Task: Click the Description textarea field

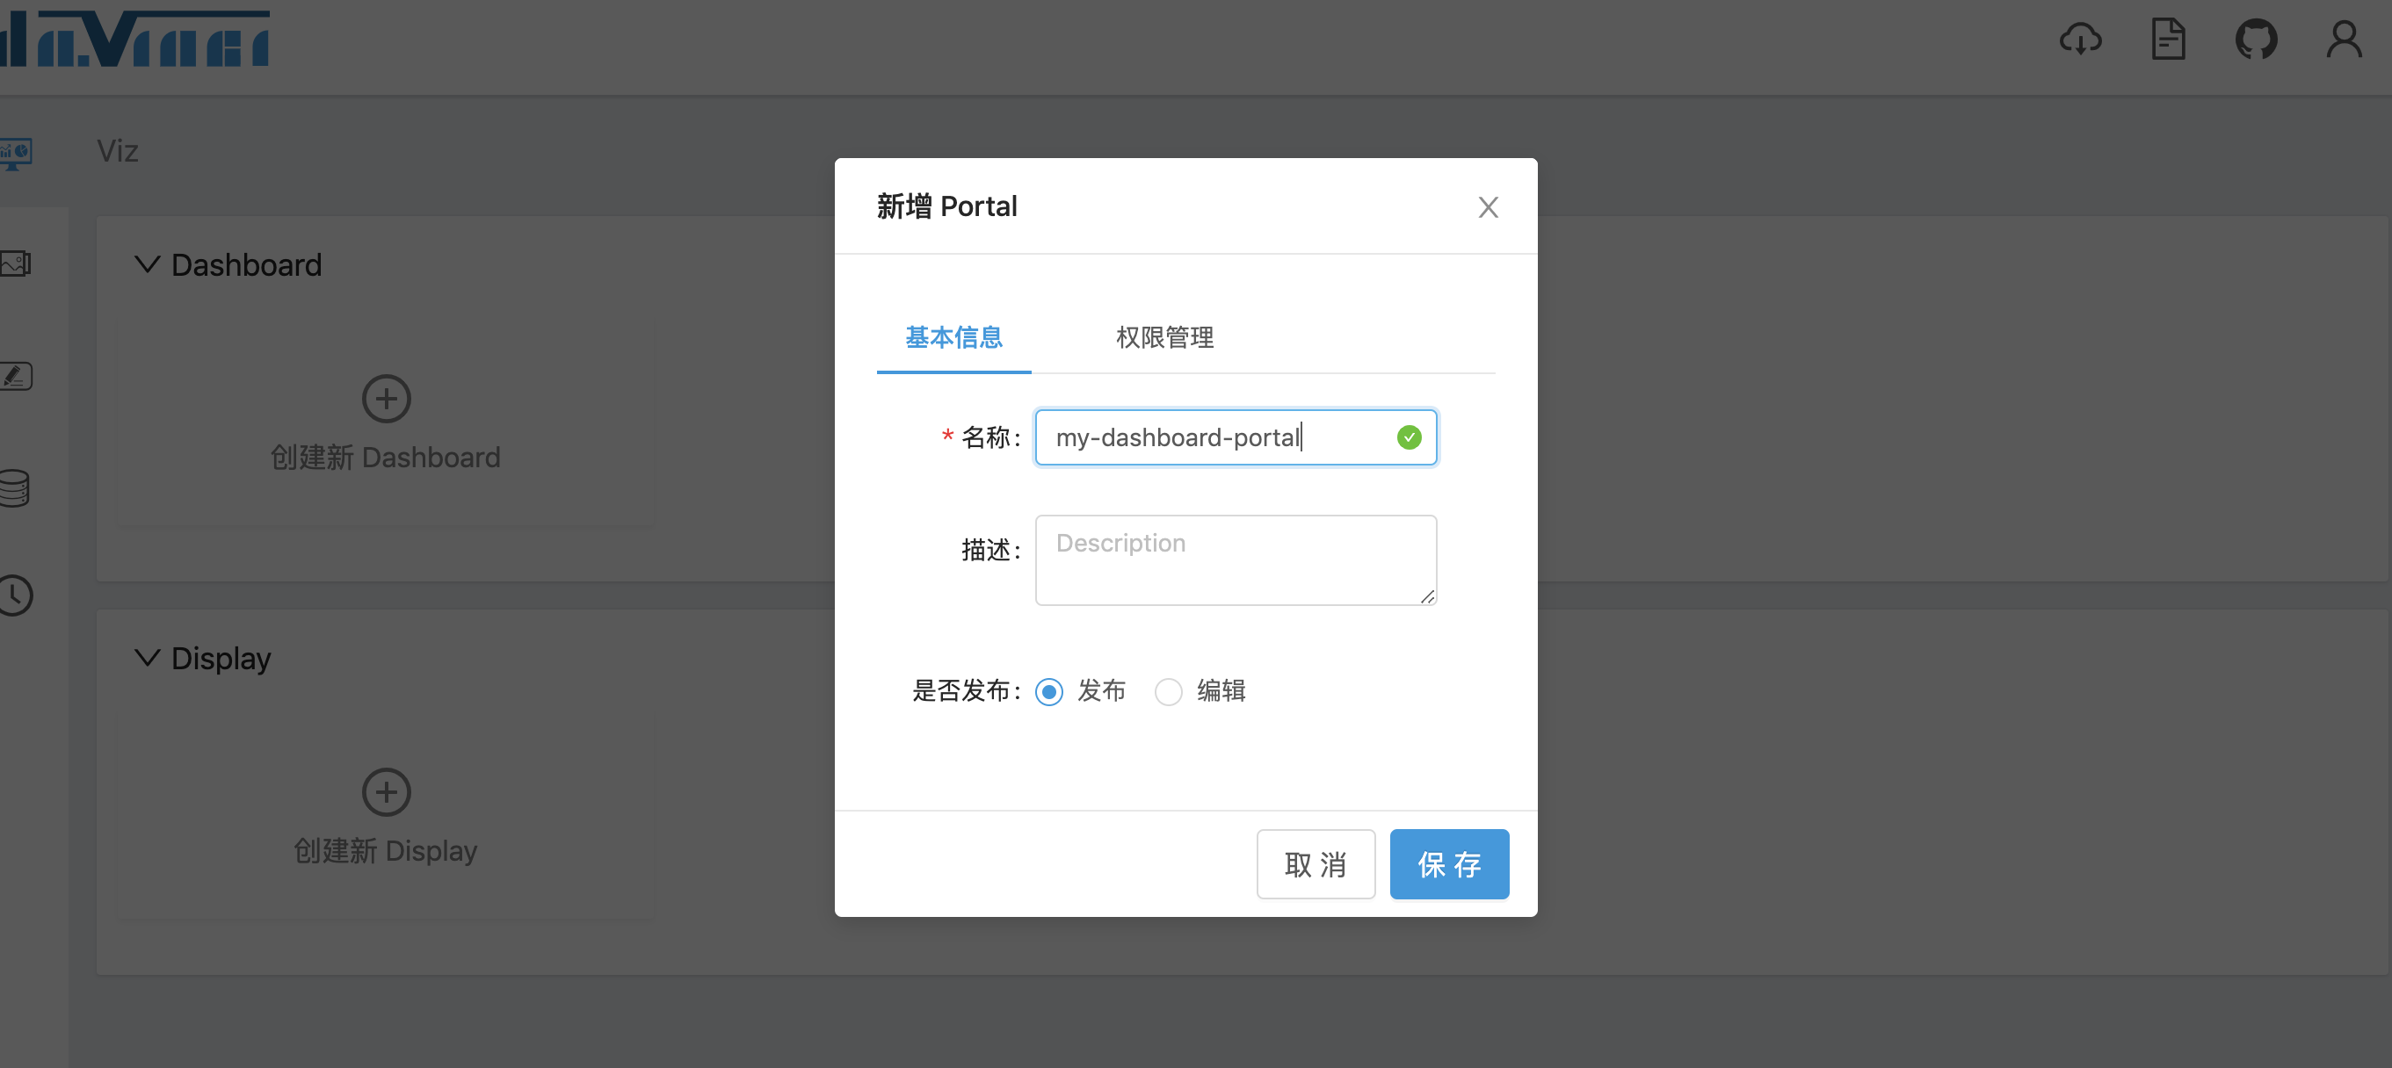Action: pyautogui.click(x=1235, y=560)
